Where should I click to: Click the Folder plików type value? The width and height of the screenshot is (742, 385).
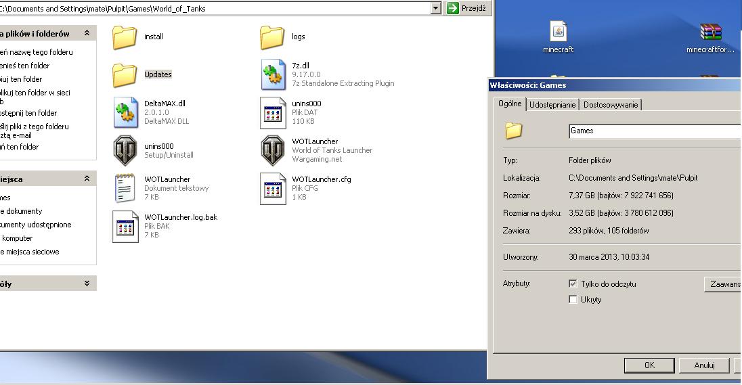pos(590,160)
